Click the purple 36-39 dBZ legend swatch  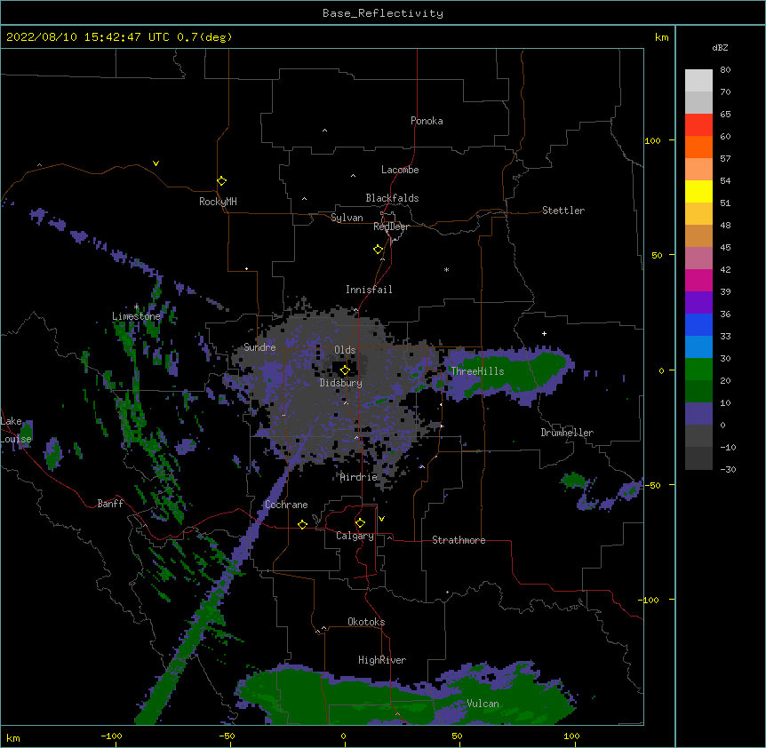click(698, 303)
